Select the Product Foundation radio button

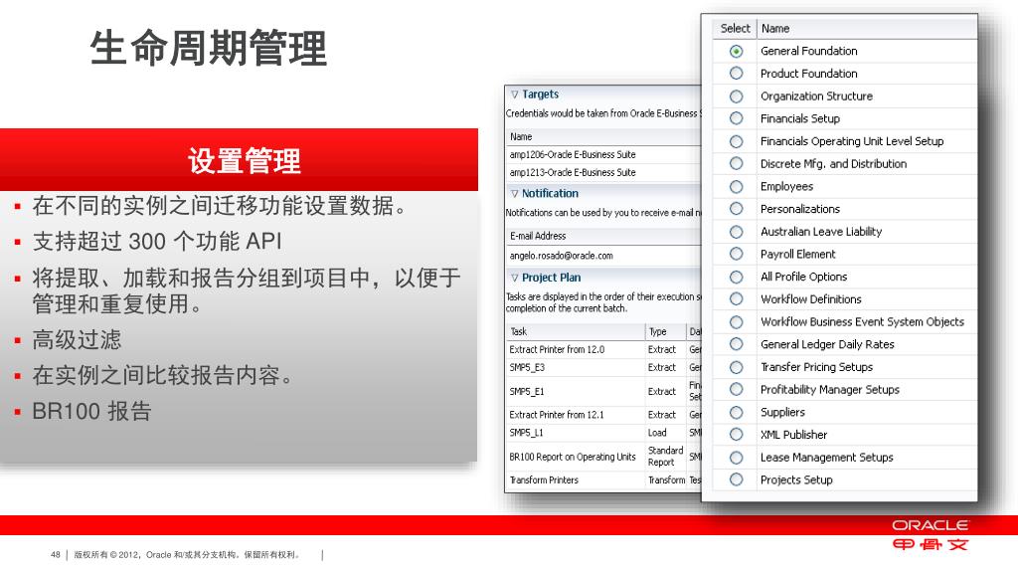click(736, 74)
